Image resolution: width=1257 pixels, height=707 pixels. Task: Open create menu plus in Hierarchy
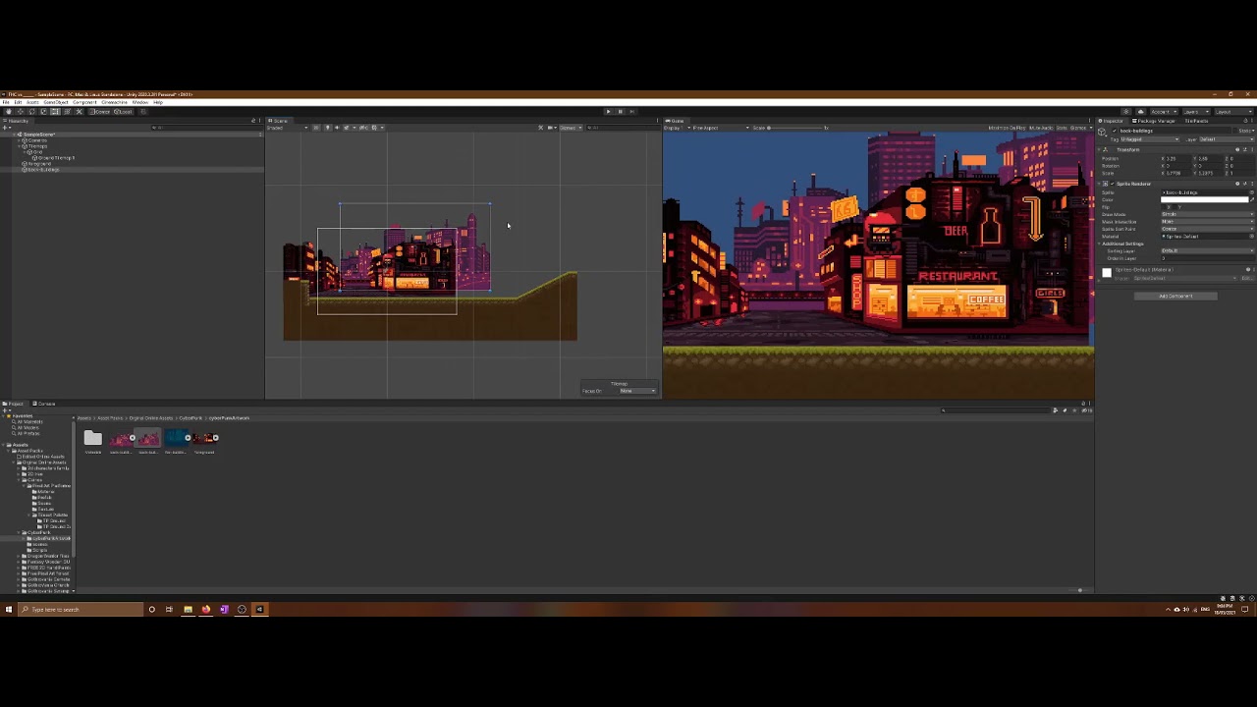pyautogui.click(x=6, y=128)
